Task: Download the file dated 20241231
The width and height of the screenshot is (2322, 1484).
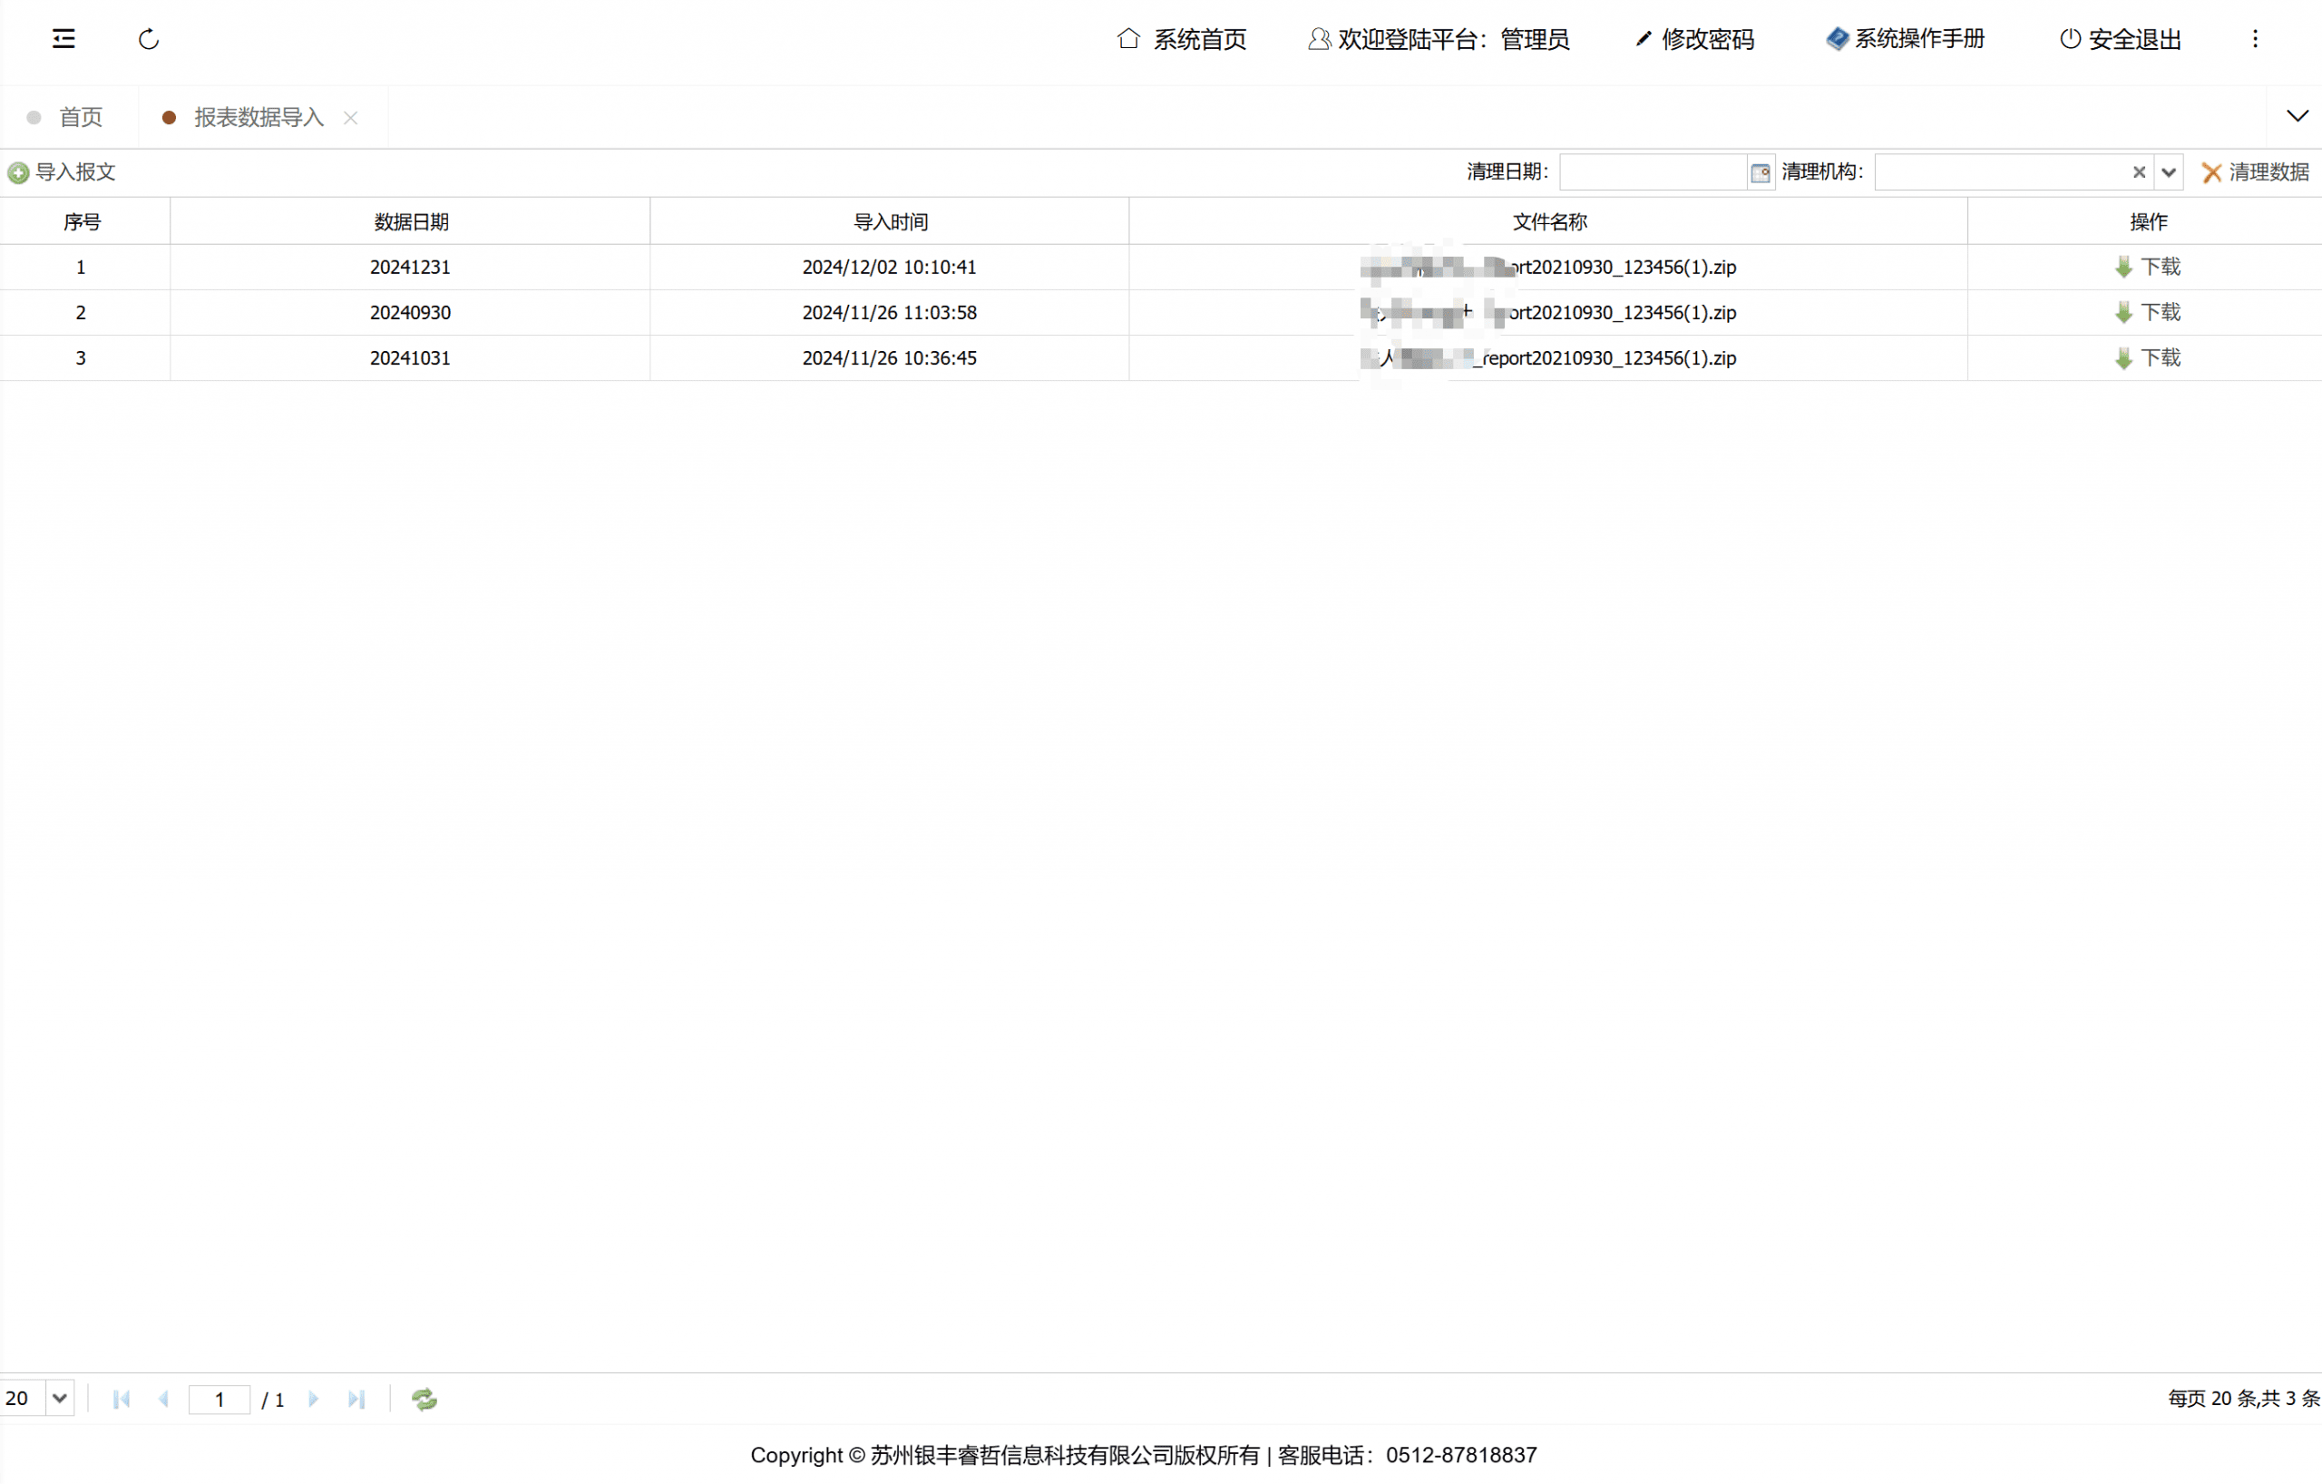Action: 2148,267
